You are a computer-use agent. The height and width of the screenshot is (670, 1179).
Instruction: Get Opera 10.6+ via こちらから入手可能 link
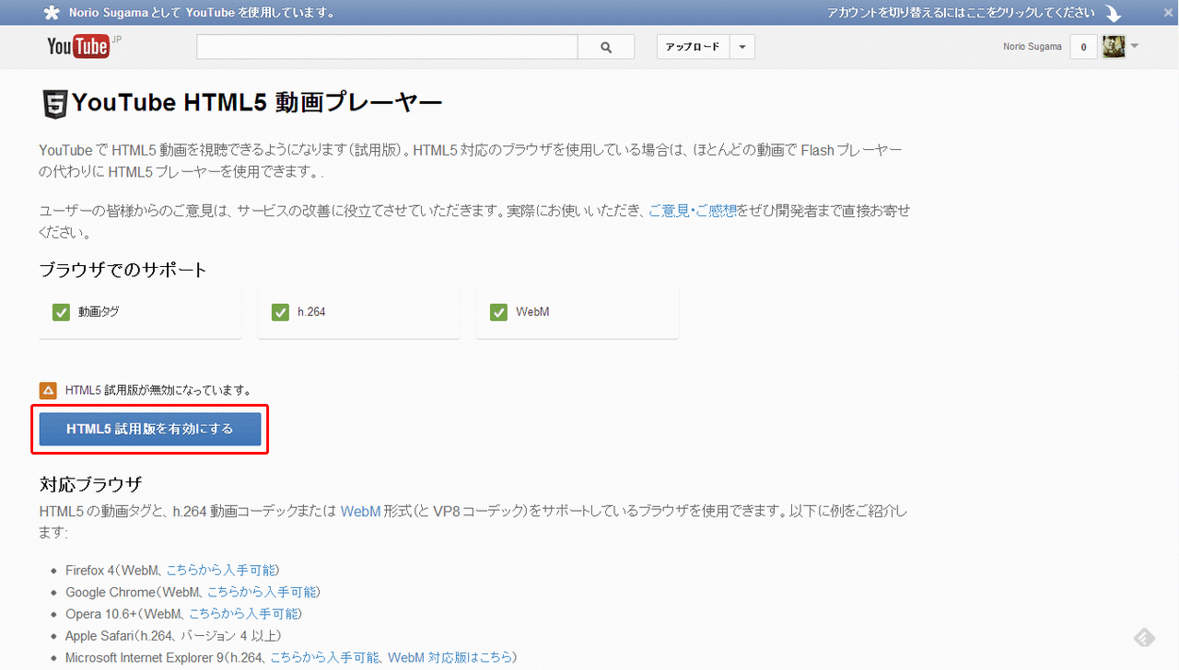(x=244, y=614)
